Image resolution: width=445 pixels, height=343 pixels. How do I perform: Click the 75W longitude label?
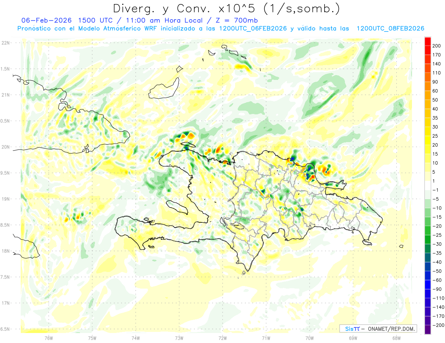[x=92, y=337]
